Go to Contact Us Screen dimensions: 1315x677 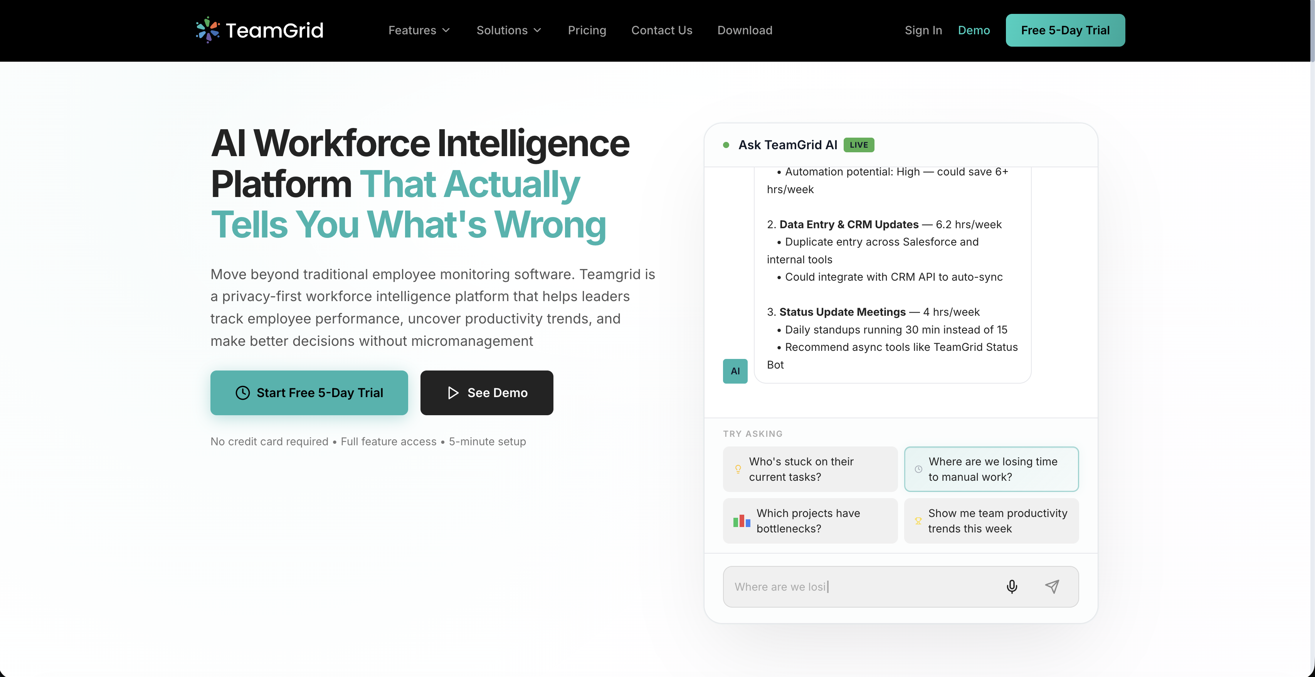tap(662, 30)
